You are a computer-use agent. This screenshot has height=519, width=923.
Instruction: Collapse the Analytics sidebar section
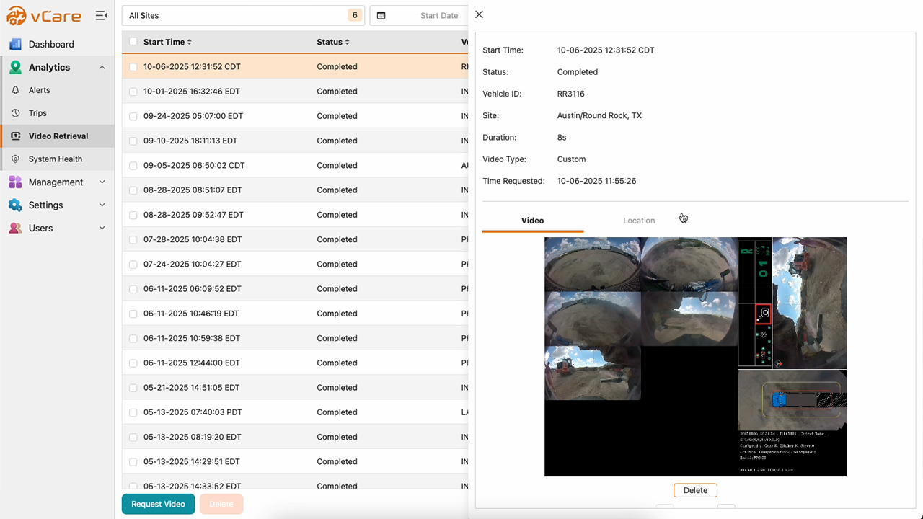[x=102, y=67]
